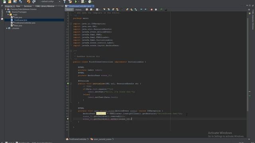Collapse the Source Packages node
The height and width of the screenshot is (143, 255).
coord(7,12)
